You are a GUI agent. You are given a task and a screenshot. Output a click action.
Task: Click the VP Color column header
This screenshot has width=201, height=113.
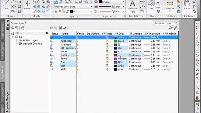[x=120, y=34]
